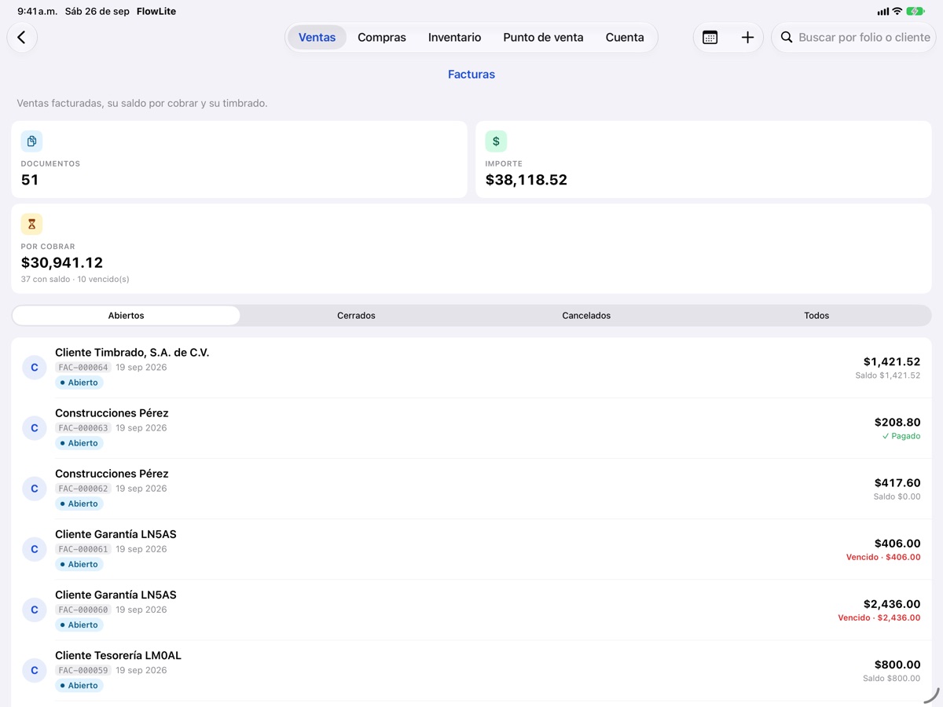Viewport: 943px width, 707px height.
Task: Show Cancelados invoices
Action: pyautogui.click(x=586, y=315)
